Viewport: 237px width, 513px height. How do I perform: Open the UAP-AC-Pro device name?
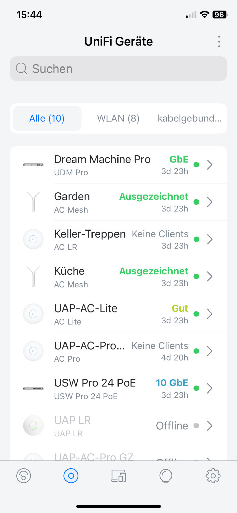point(89,346)
